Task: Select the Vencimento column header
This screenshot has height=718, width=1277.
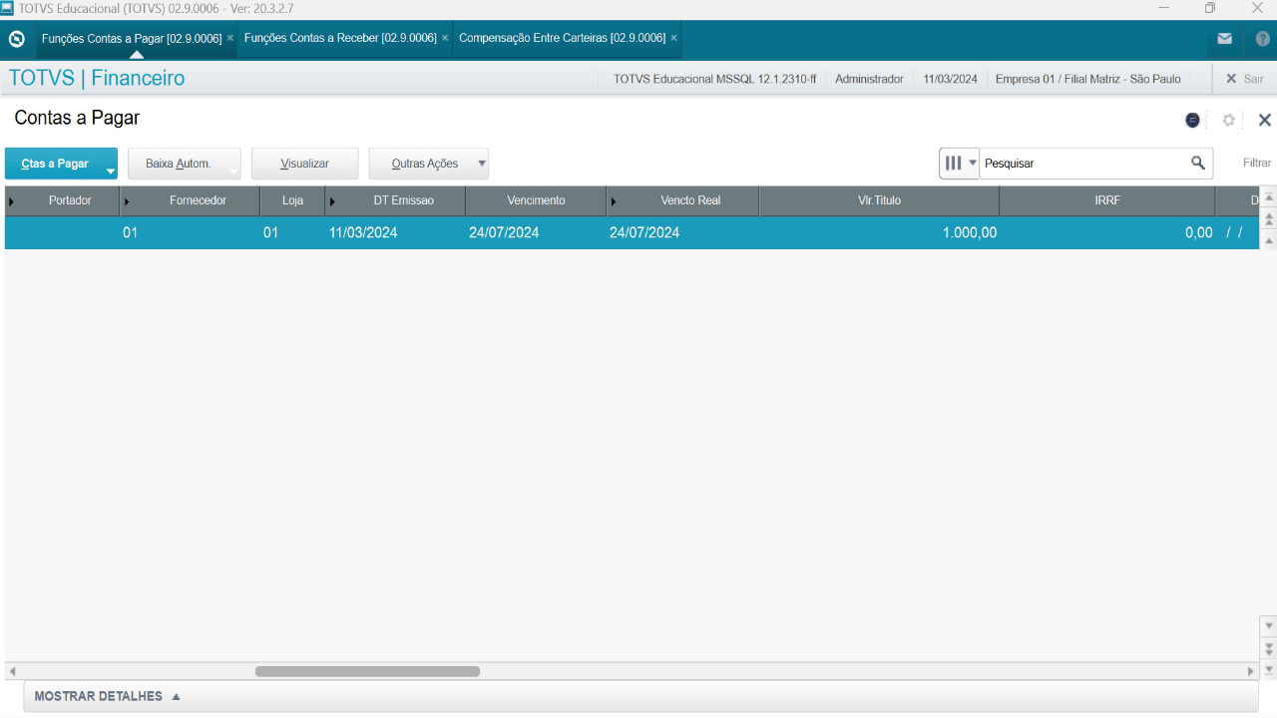Action: pyautogui.click(x=536, y=200)
